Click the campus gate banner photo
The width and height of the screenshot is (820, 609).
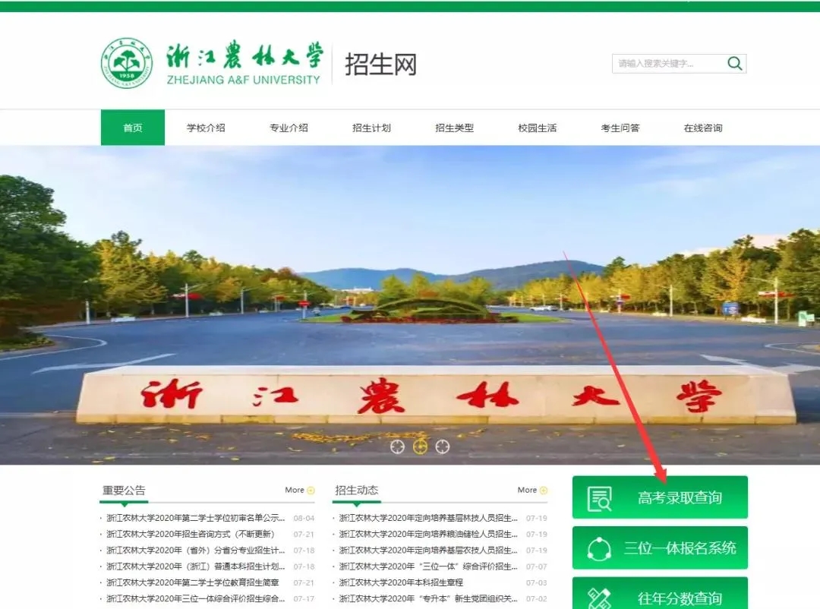(410, 305)
